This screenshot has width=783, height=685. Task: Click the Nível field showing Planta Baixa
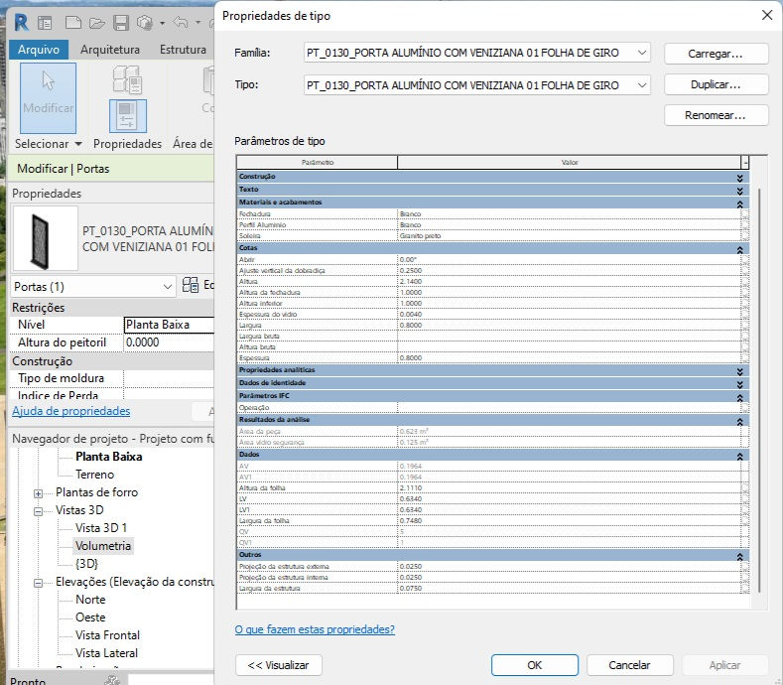point(169,325)
